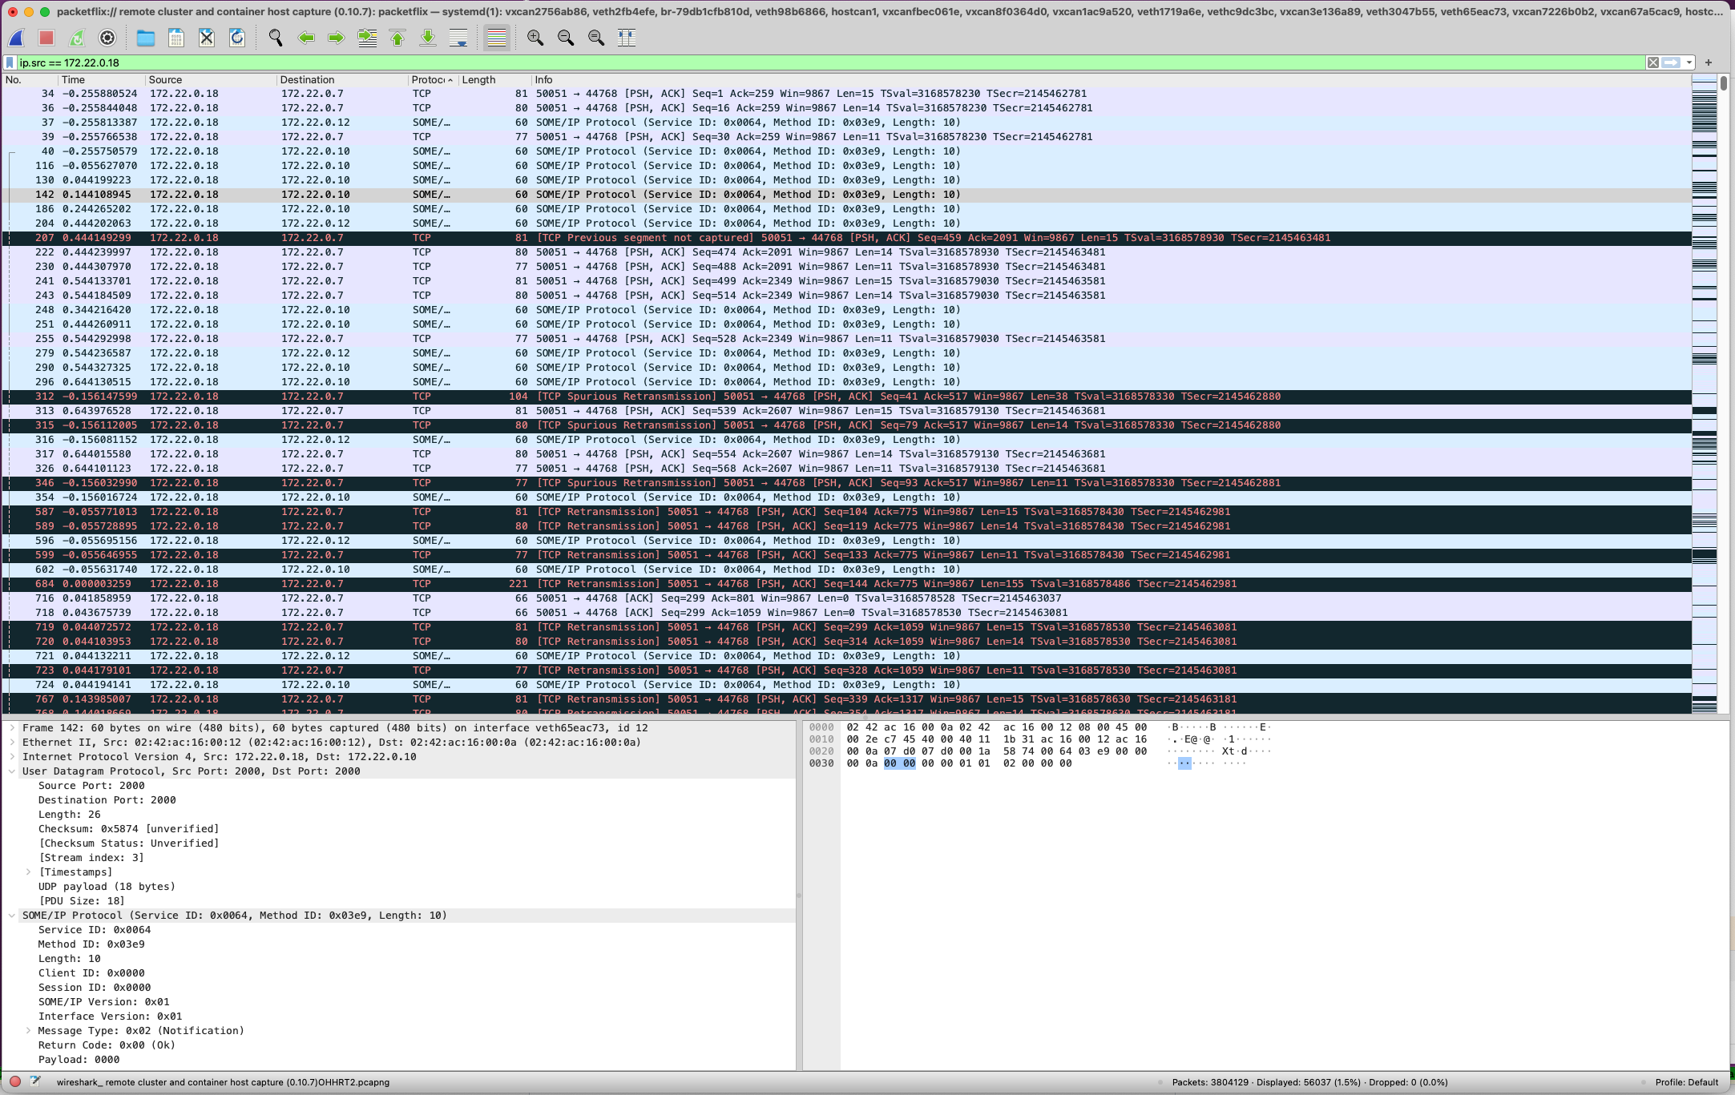Screen dimensions: 1735x1095
Task: Expand Message Type Notification field
Action: click(29, 1031)
